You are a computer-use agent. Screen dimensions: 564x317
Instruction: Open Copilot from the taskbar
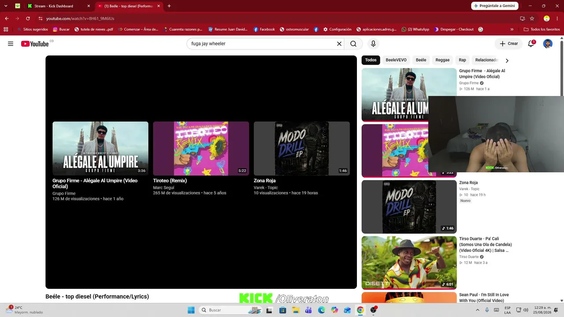click(x=334, y=310)
